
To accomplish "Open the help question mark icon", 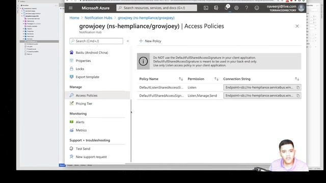I will [x=247, y=8].
